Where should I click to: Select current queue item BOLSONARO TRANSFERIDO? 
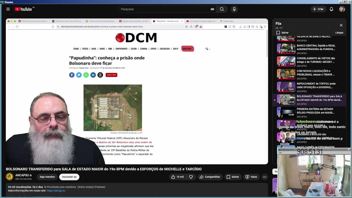(309, 100)
